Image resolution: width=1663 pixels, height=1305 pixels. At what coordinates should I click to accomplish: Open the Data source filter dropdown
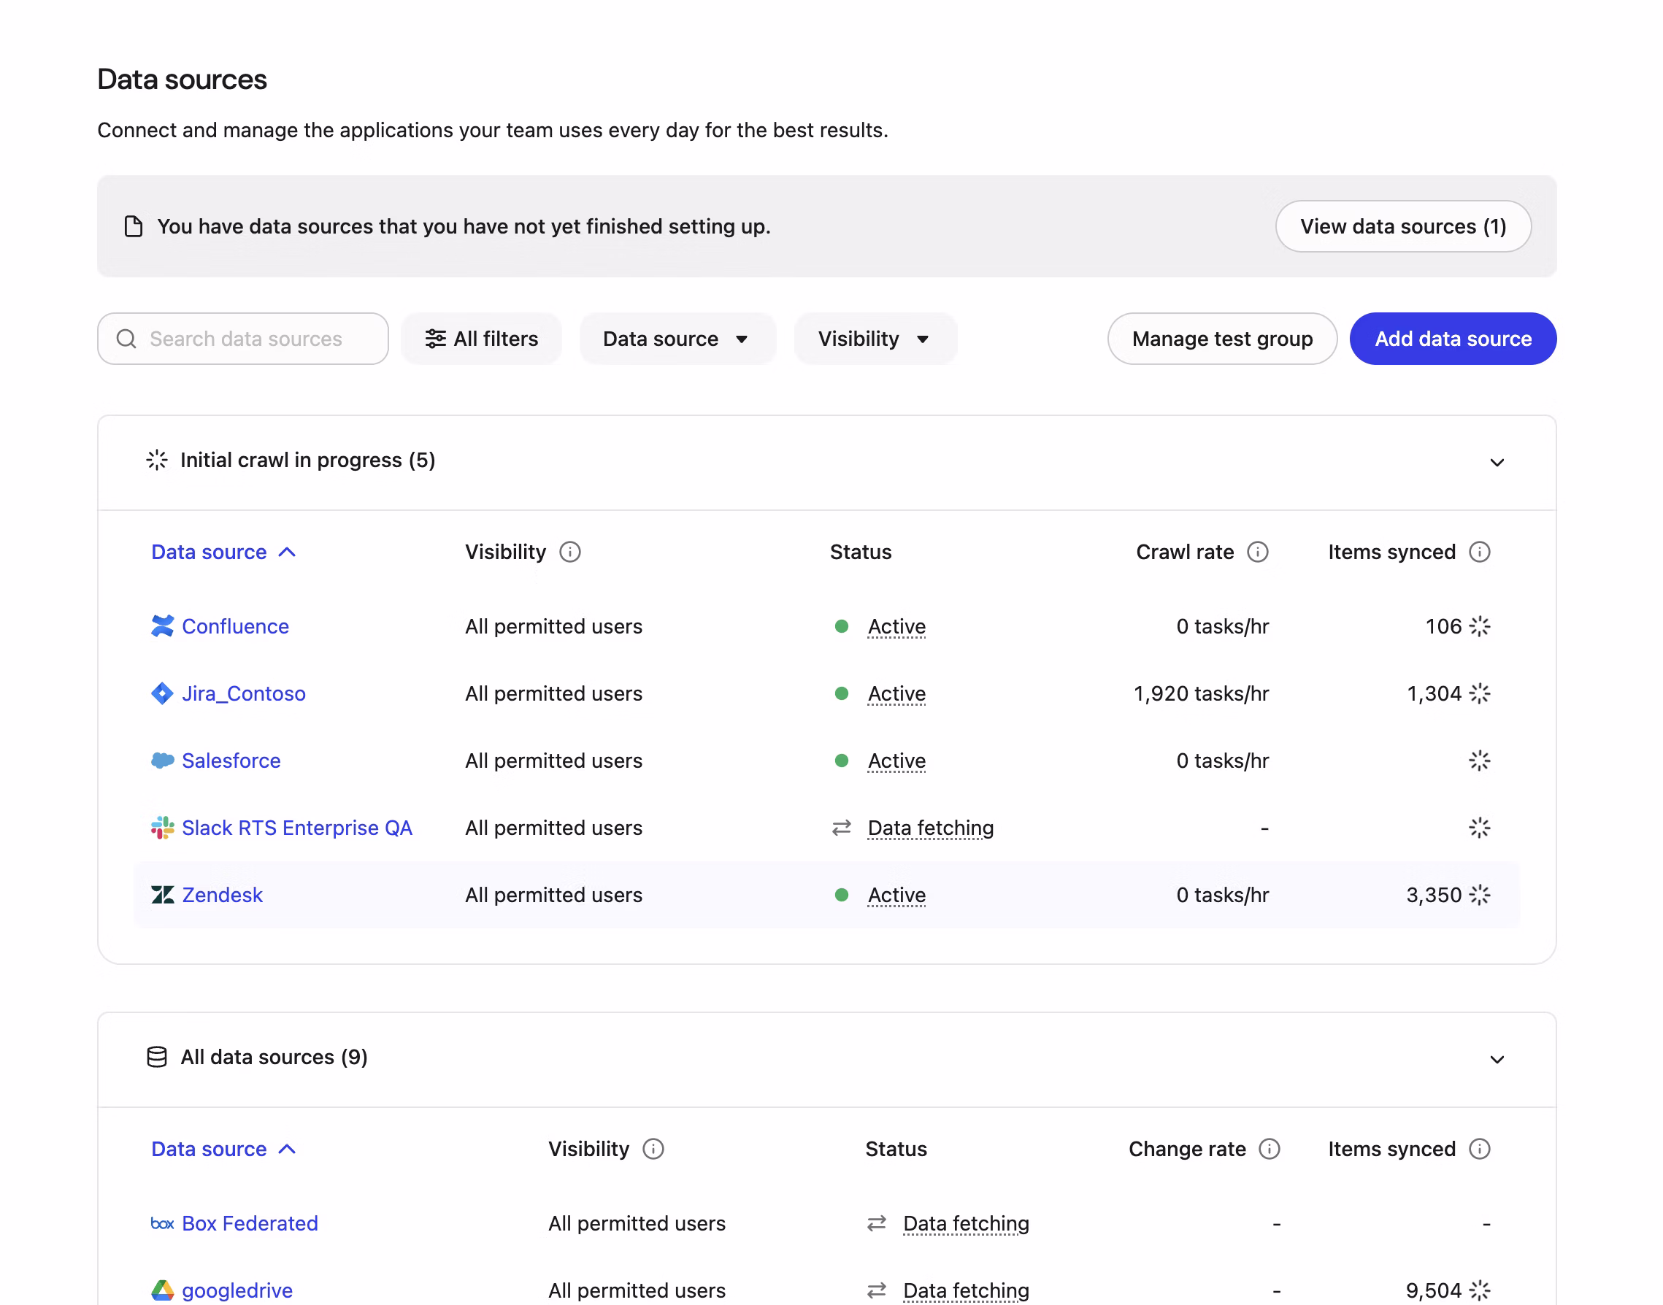click(677, 339)
